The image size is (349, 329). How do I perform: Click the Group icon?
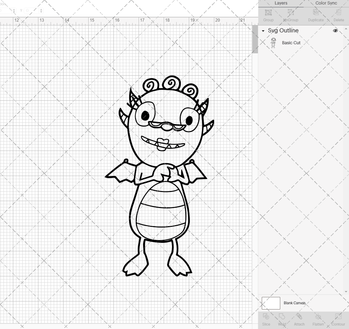(x=268, y=12)
